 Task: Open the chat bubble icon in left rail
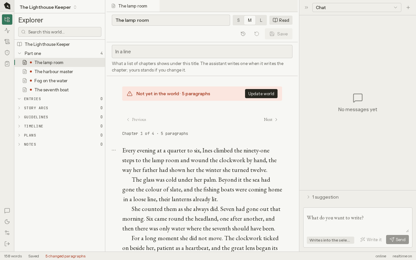(x=7, y=211)
